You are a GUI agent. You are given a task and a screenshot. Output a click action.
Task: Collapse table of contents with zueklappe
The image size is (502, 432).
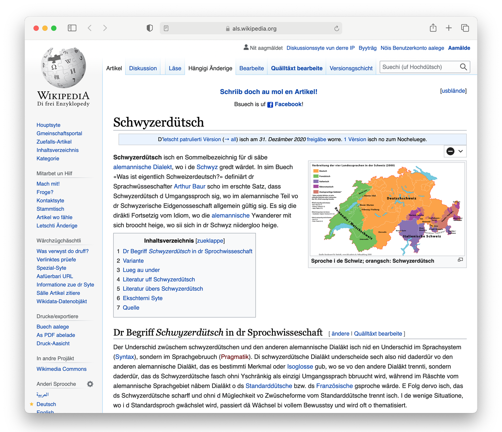pos(210,241)
